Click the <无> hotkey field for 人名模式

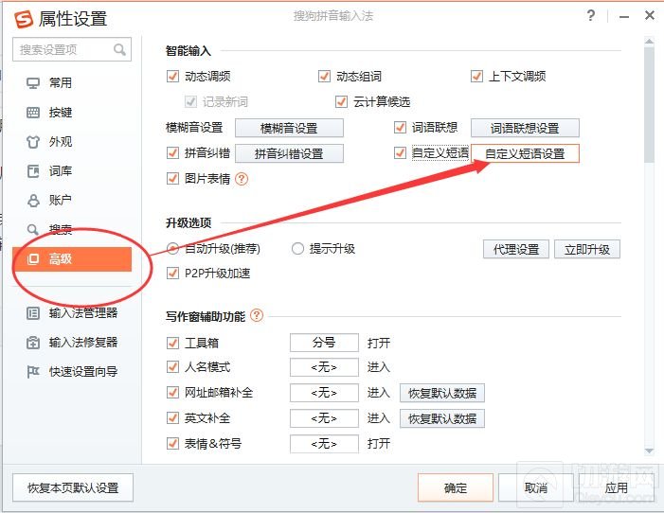[x=324, y=367]
